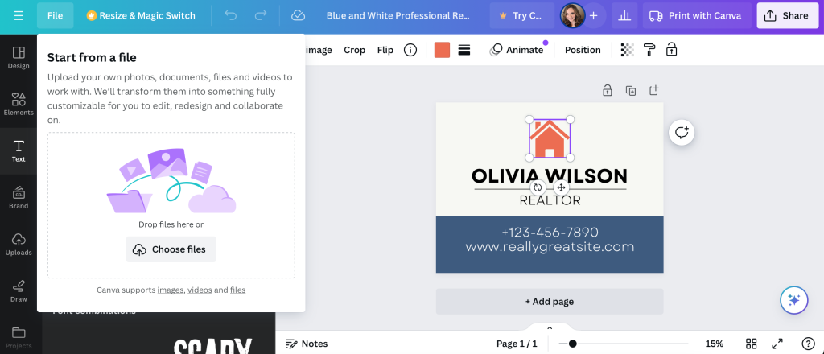Image resolution: width=824 pixels, height=354 pixels.
Task: Edit the design title field
Action: [x=398, y=16]
